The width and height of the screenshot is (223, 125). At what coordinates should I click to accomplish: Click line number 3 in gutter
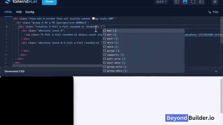coord(6,27)
